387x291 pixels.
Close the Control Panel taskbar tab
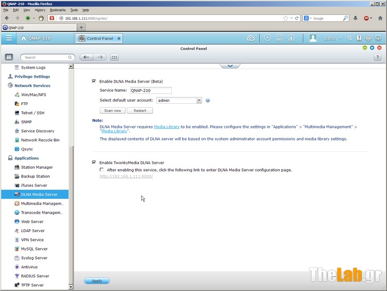[x=119, y=39]
